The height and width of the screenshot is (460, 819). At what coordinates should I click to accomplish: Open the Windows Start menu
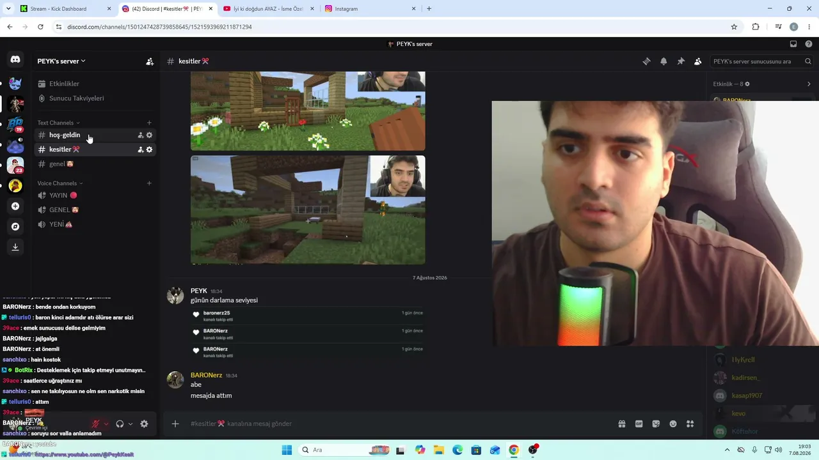pyautogui.click(x=287, y=450)
